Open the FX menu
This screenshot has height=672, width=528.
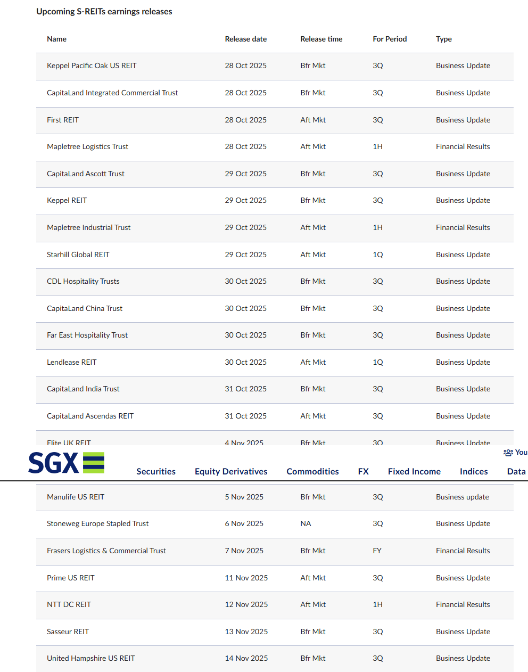click(x=364, y=471)
